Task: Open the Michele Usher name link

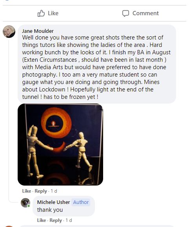Action: (x=53, y=202)
